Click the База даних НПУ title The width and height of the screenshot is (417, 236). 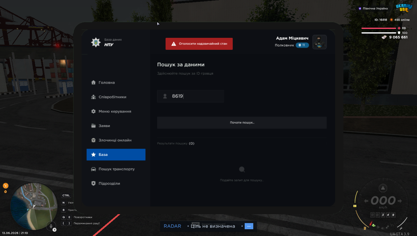pyautogui.click(x=113, y=42)
